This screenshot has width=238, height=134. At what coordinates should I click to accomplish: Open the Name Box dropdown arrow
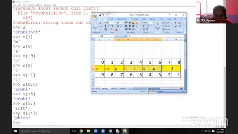pos(113,36)
